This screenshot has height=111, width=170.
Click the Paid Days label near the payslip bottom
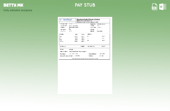click(91, 56)
